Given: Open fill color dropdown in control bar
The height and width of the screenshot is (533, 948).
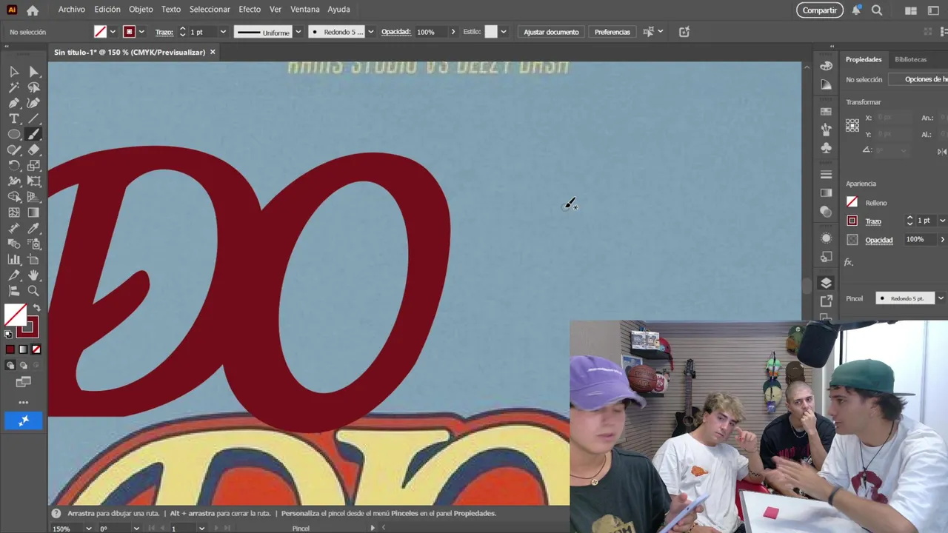Looking at the screenshot, I should pyautogui.click(x=113, y=32).
